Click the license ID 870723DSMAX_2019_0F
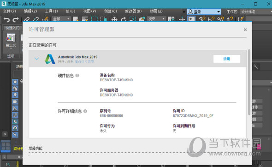 (x=193, y=116)
